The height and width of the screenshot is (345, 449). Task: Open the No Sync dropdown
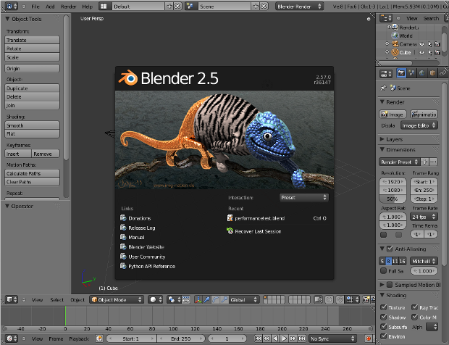point(332,338)
